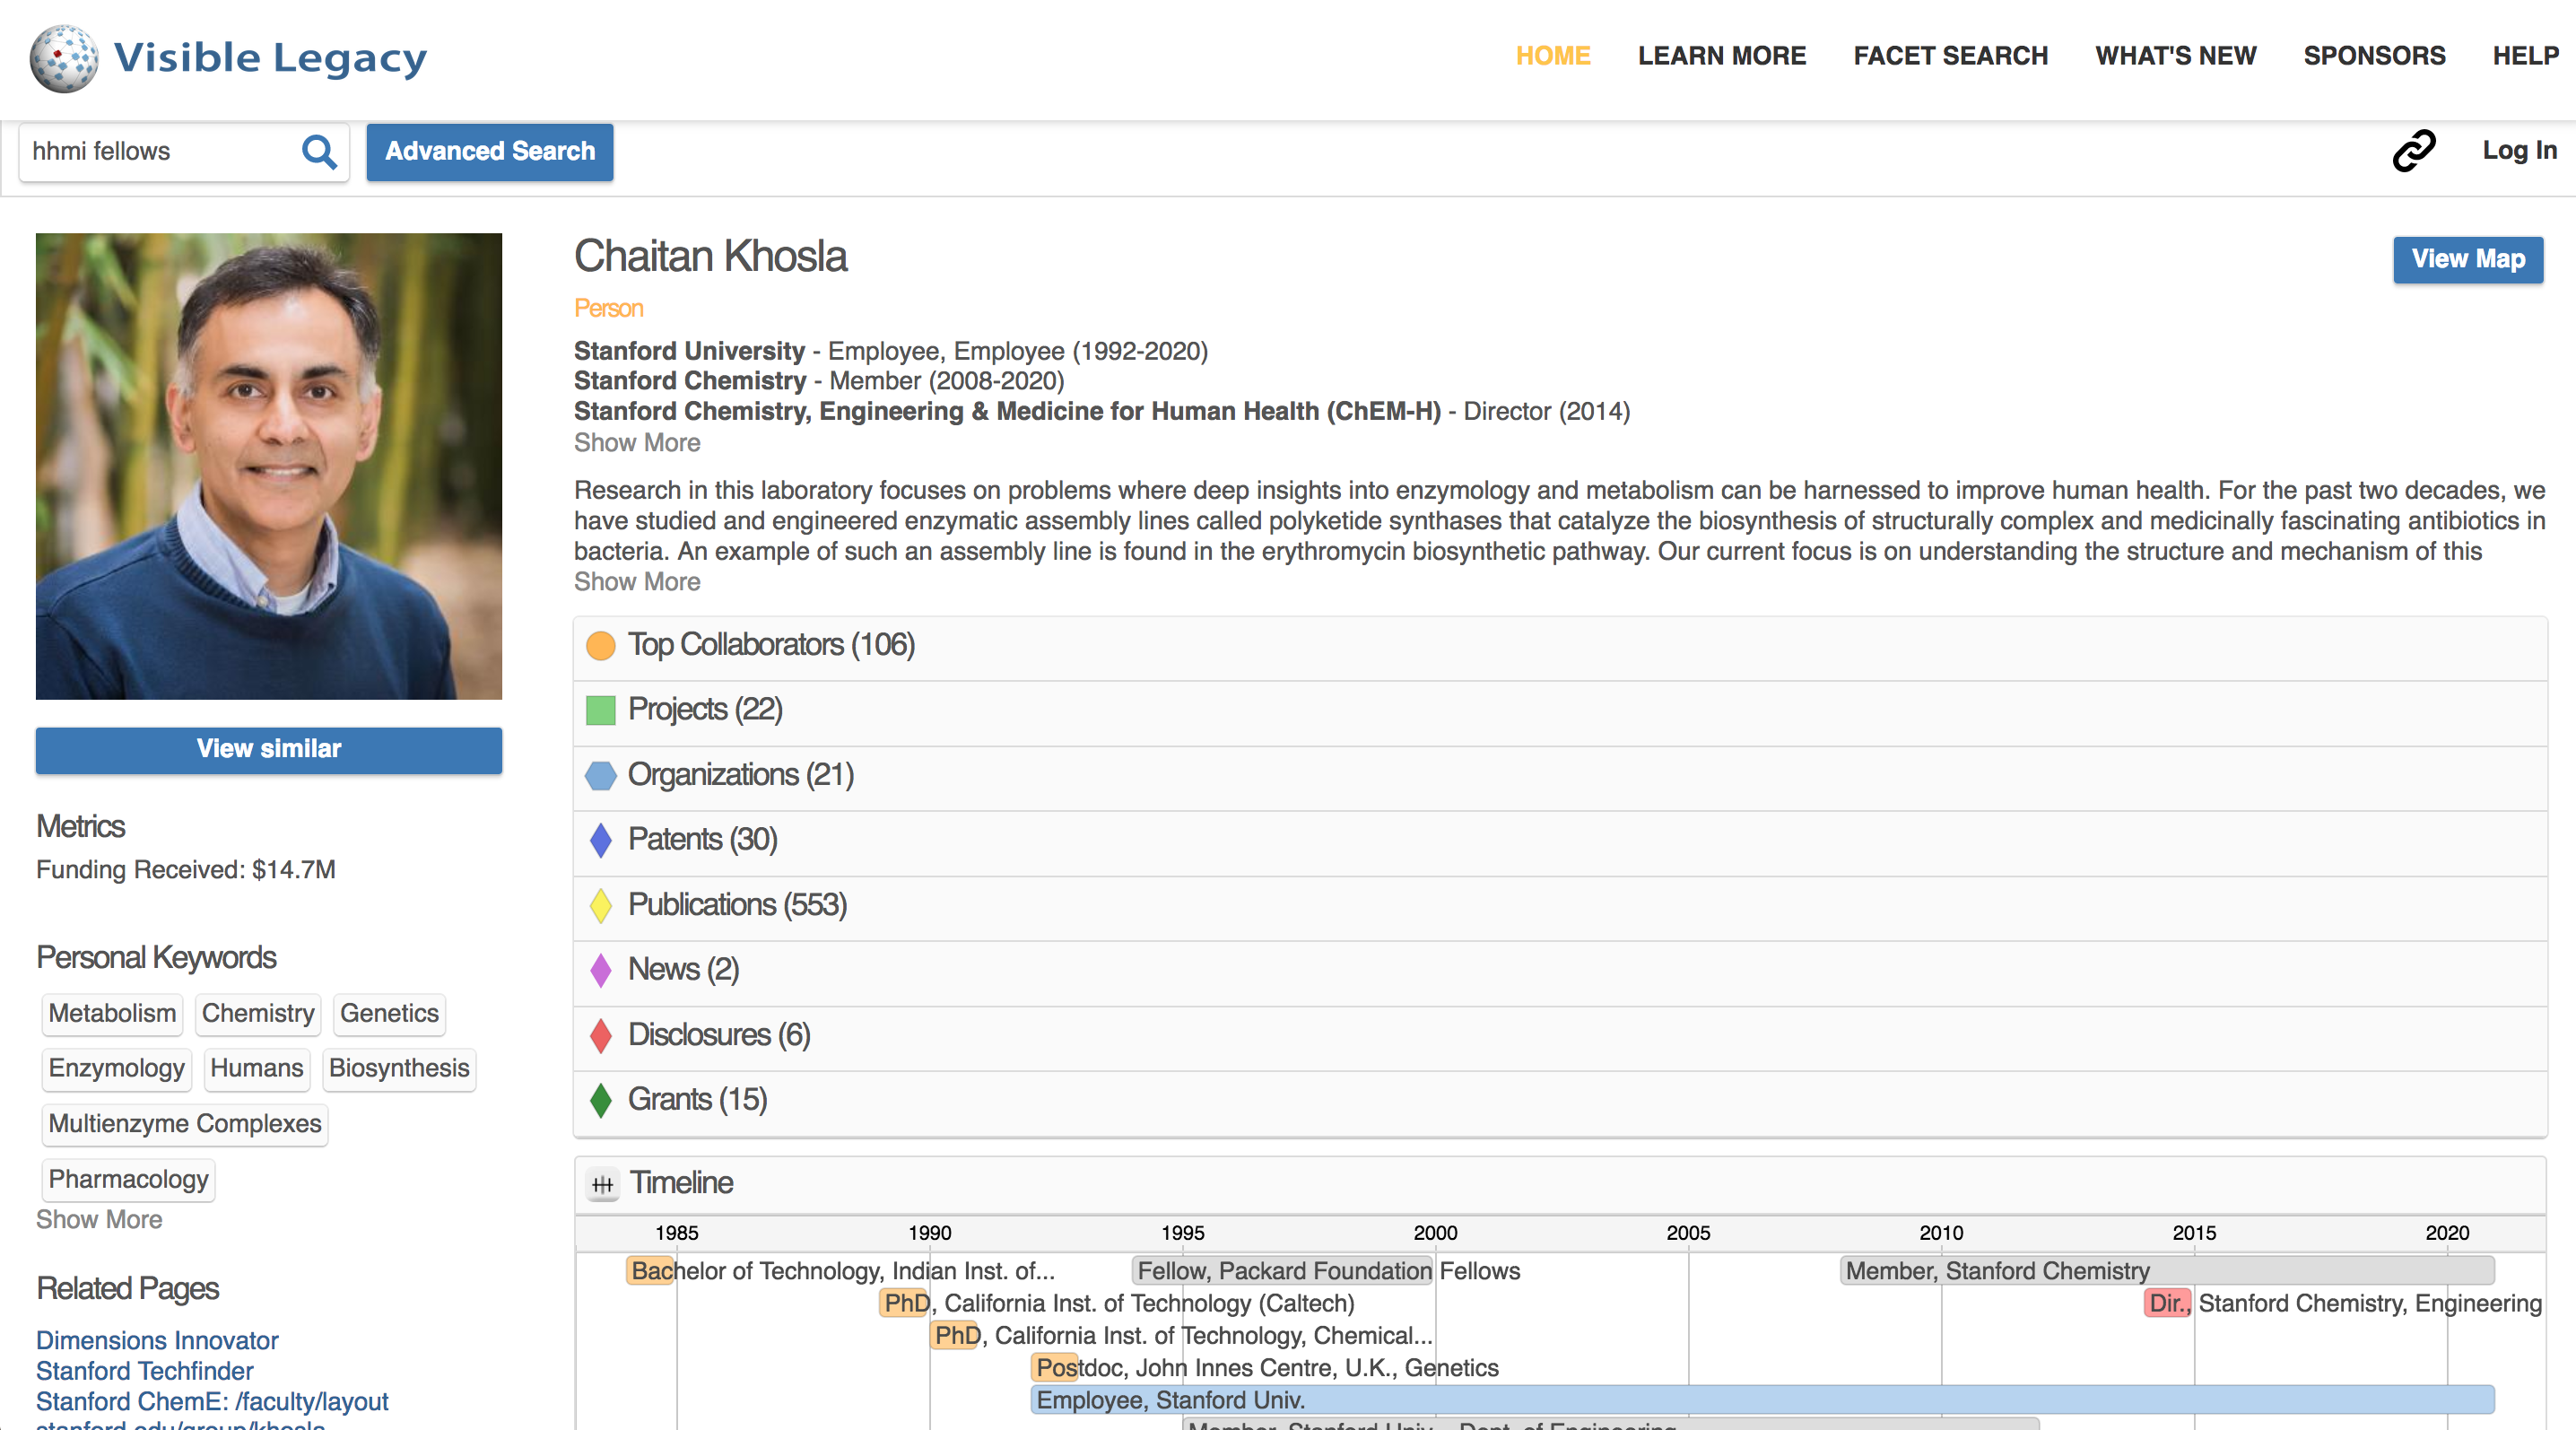2576x1430 pixels.
Task: Show more affiliations under Stanford ChEM-H
Action: pyautogui.click(x=637, y=443)
